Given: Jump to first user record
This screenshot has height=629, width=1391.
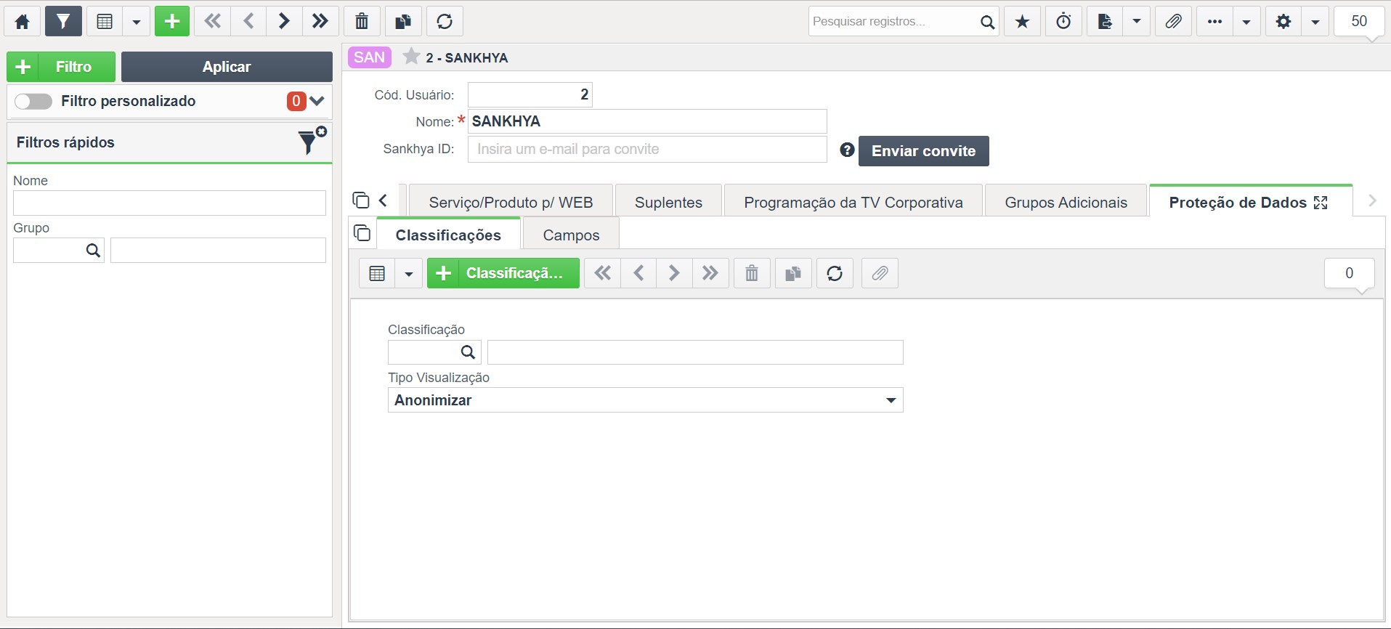Looking at the screenshot, I should click(212, 21).
